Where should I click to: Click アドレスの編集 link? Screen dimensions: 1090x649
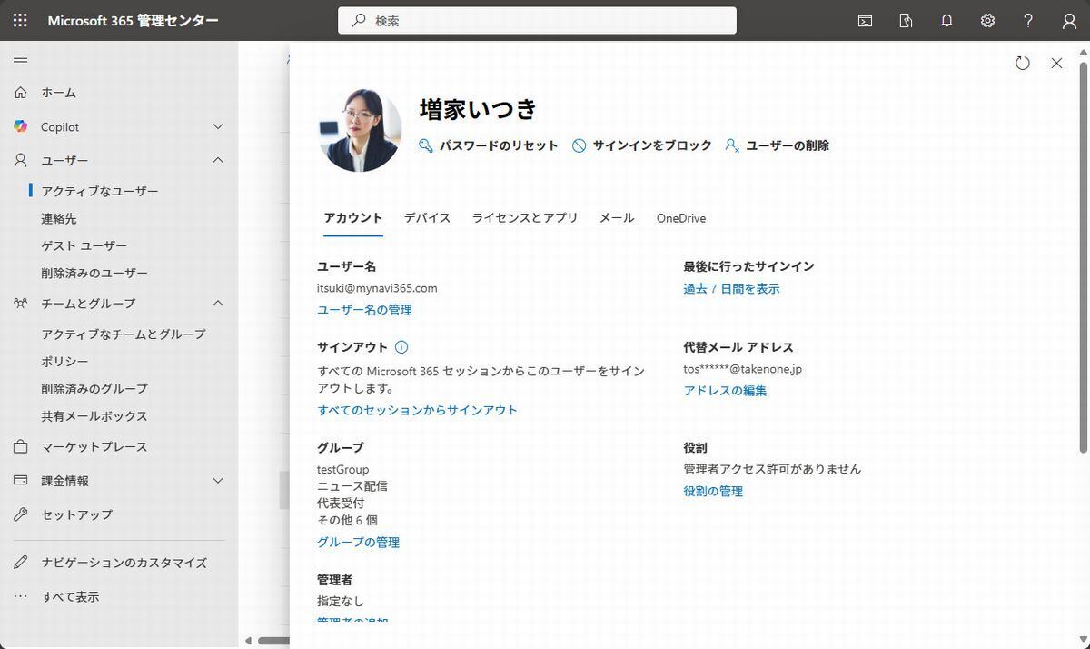click(725, 390)
